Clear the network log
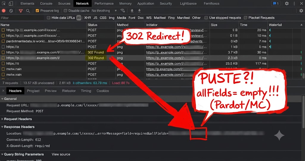The height and width of the screenshot is (161, 305). tap(11, 11)
